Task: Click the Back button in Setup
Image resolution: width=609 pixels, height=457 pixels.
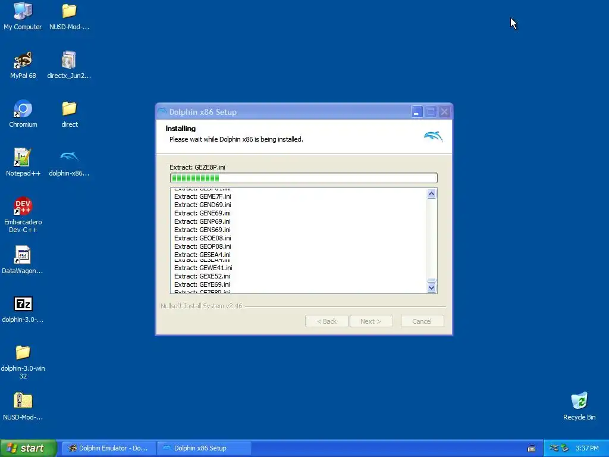Action: click(327, 321)
